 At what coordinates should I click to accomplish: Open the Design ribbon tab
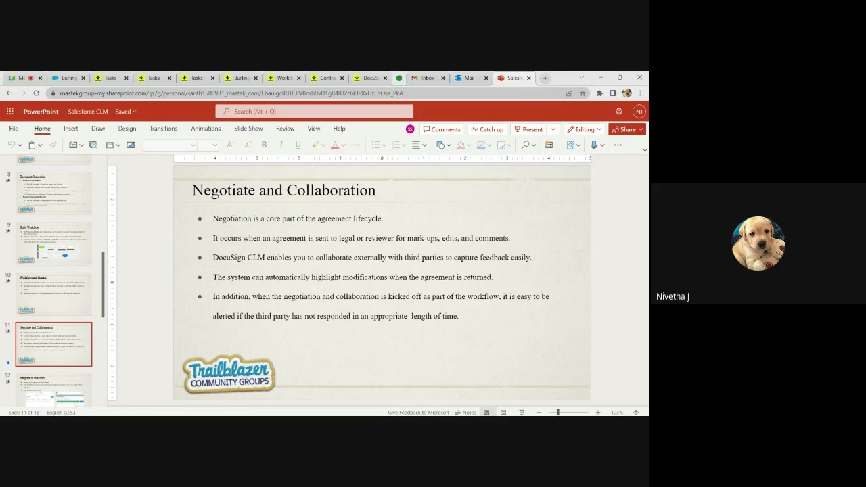[x=127, y=129]
